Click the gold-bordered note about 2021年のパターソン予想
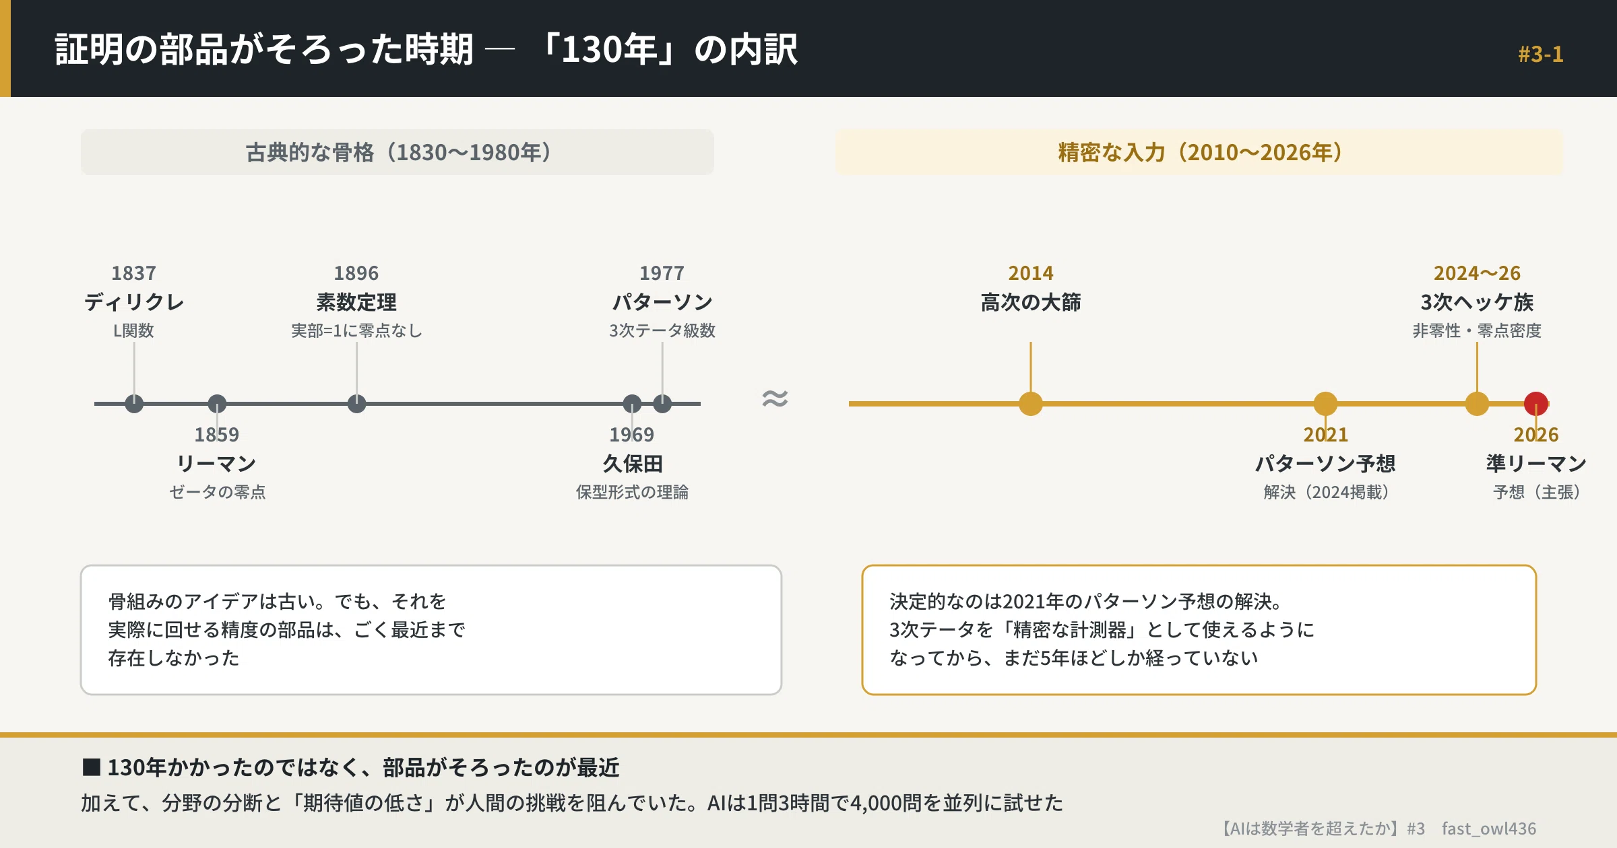 (1199, 630)
